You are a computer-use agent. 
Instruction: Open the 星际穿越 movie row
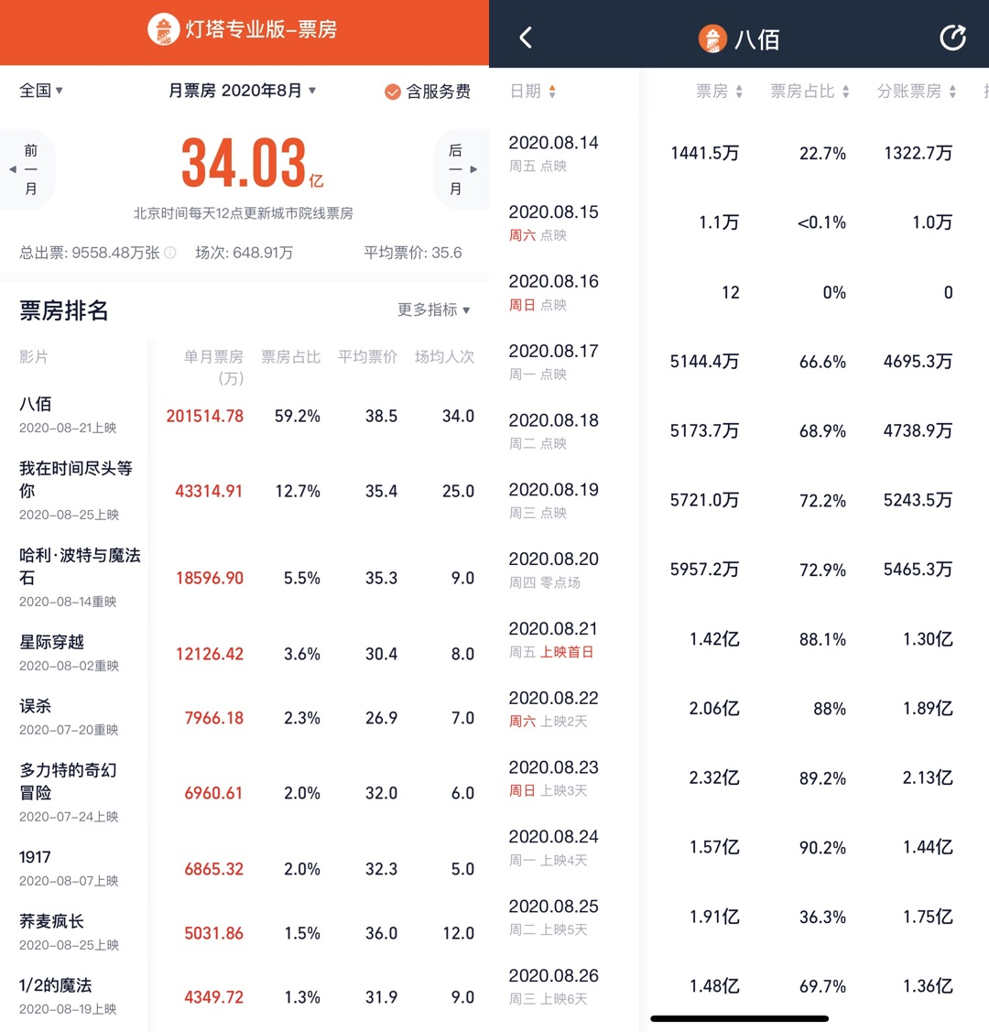[245, 653]
